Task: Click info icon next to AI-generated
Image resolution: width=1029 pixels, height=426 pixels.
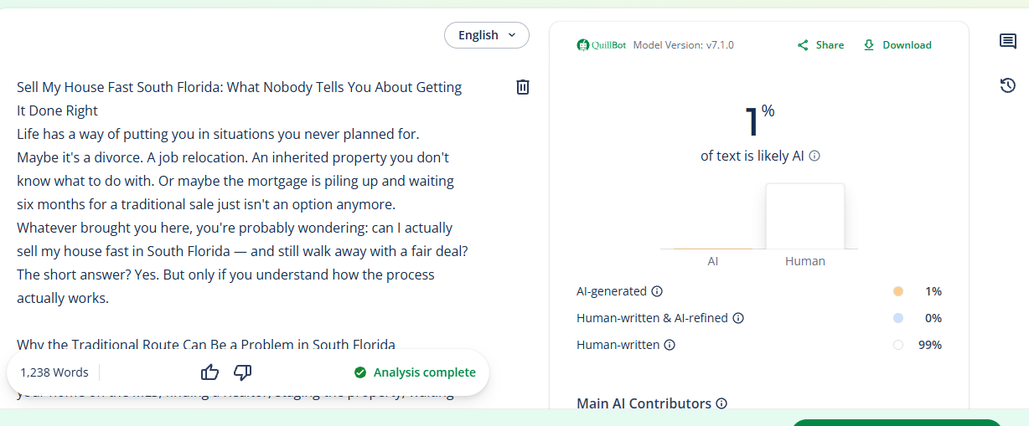Action: [x=657, y=291]
